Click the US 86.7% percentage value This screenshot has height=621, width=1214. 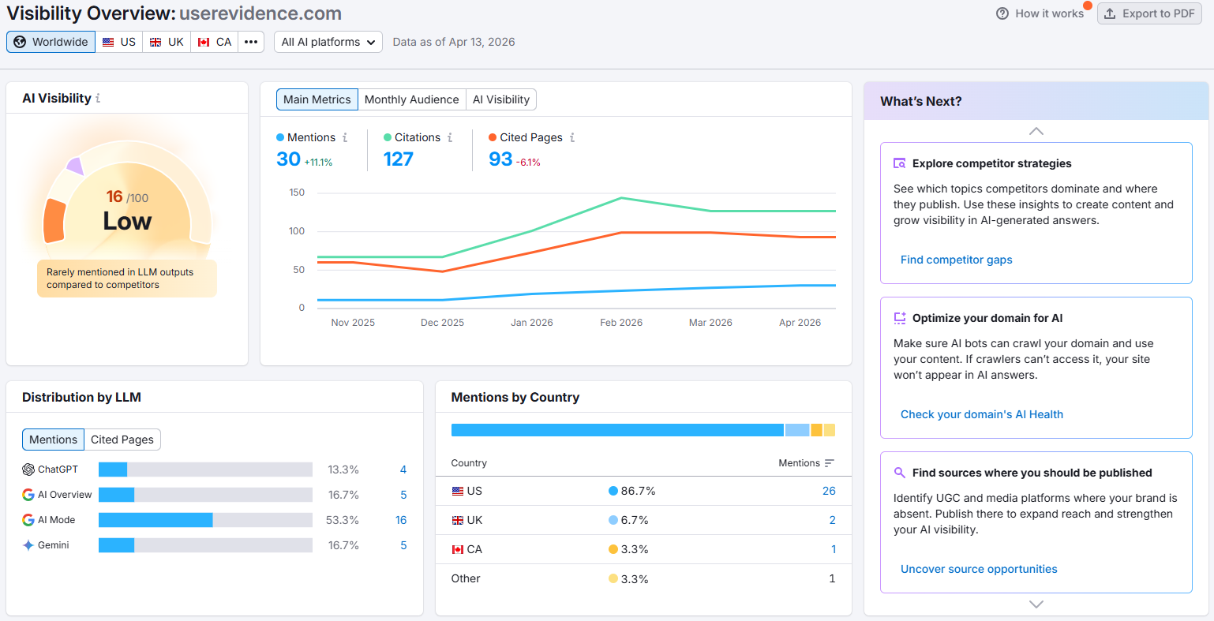coord(638,491)
